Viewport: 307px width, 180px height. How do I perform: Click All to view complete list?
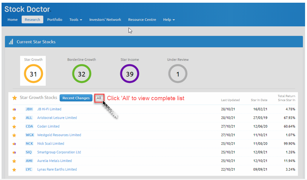[x=99, y=98]
